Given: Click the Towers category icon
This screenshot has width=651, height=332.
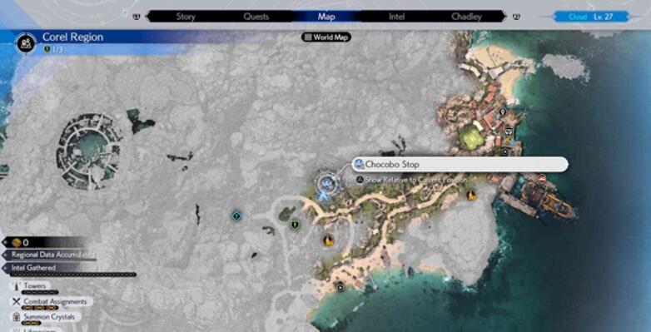Looking at the screenshot, I should click(x=16, y=286).
